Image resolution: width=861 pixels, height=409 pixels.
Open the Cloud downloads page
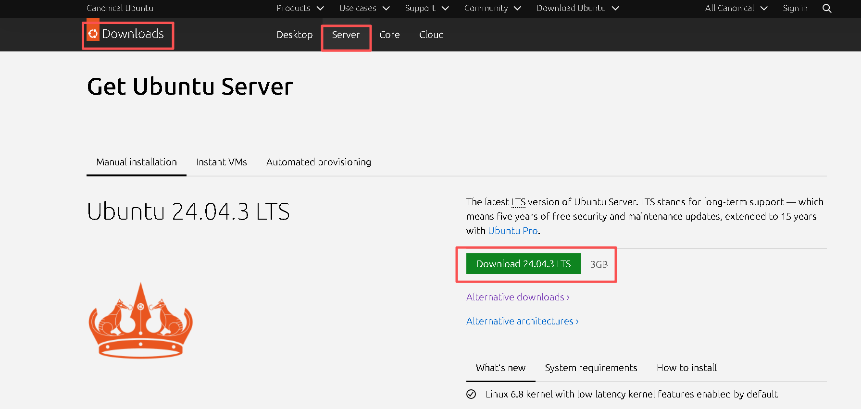[x=431, y=35]
